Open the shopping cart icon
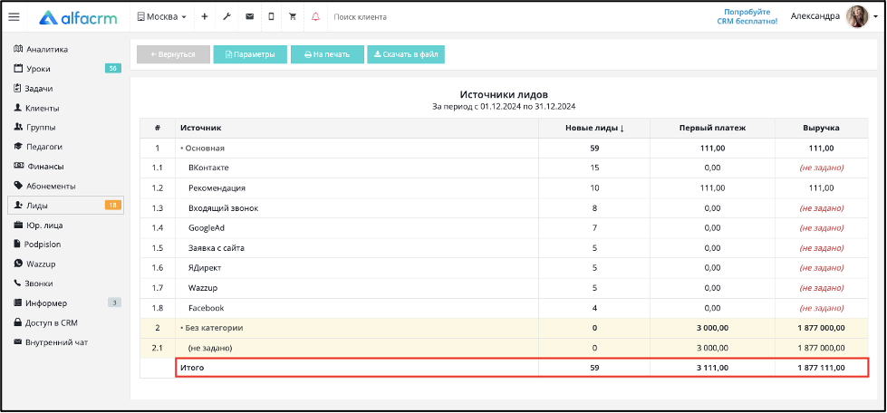 tap(293, 17)
